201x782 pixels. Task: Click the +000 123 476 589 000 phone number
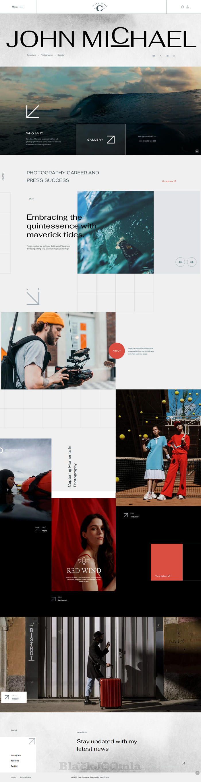(x=147, y=141)
